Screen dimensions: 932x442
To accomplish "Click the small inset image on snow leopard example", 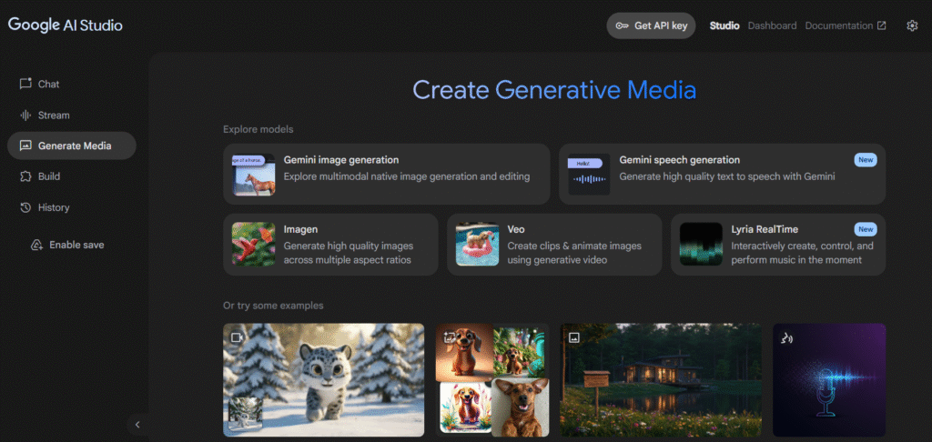I will pos(246,414).
